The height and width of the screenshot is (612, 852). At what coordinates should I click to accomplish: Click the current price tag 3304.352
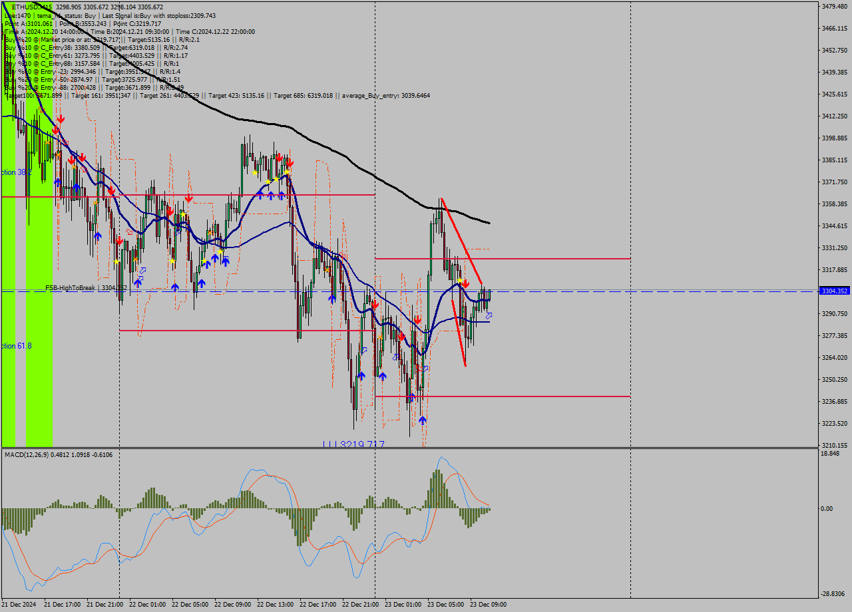pyautogui.click(x=834, y=291)
